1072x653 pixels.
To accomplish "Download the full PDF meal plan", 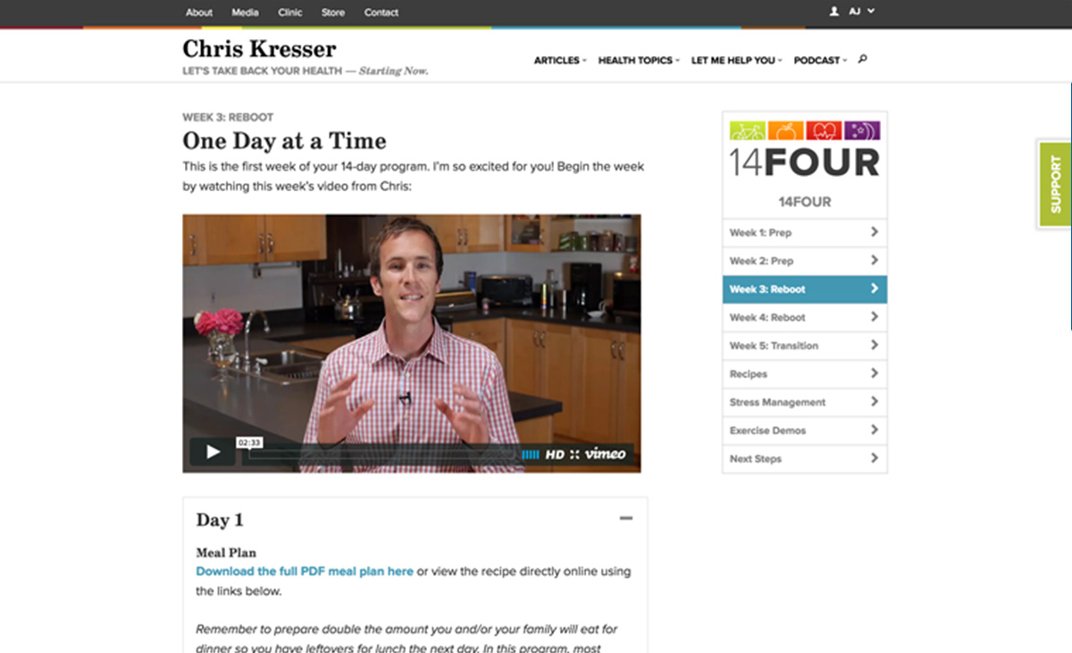I will (x=305, y=571).
